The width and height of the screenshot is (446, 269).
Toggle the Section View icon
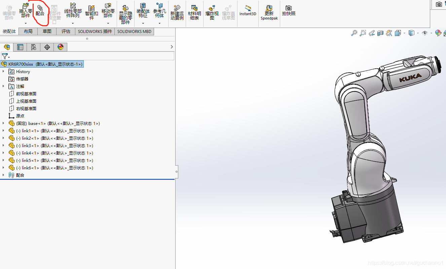point(380,33)
